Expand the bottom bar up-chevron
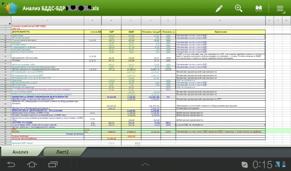Image resolution: width=291 pixels, height=171 pixels. [145, 164]
